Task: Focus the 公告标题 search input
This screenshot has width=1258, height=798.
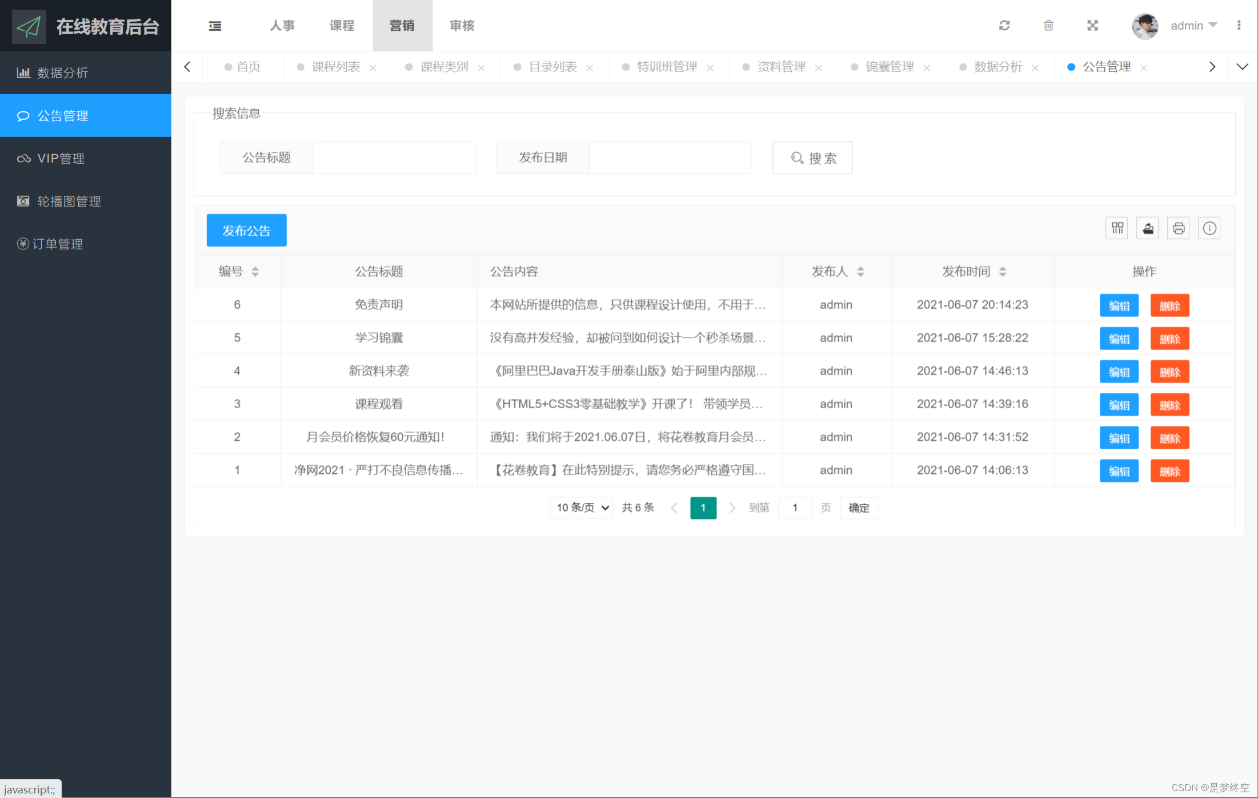Action: [394, 158]
